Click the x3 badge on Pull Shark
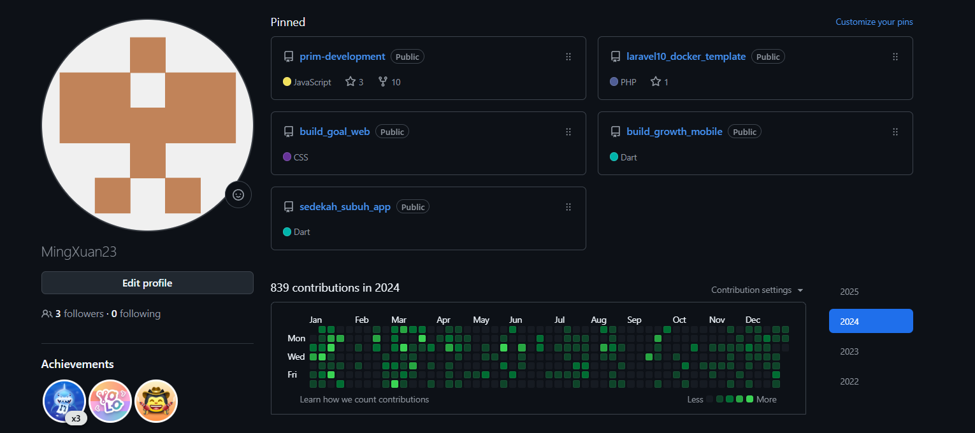Screen dimensions: 975x433 click(76, 418)
